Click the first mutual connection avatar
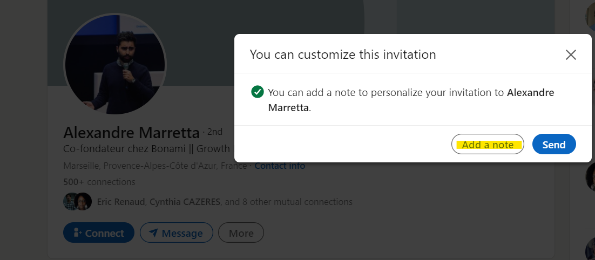Viewport: 595px width, 260px height. (x=70, y=202)
